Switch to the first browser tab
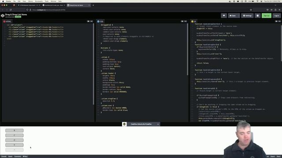This screenshot has width=282, height=158. [x=29, y=5]
